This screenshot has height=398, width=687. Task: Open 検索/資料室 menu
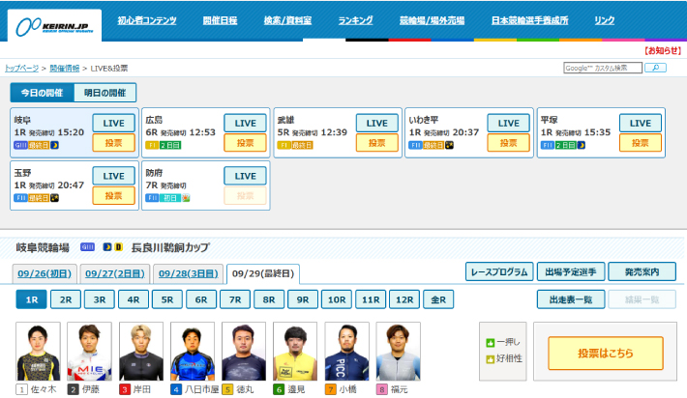click(x=287, y=20)
